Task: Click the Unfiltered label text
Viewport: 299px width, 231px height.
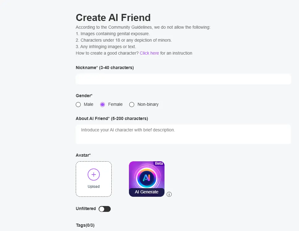Action: [86, 208]
